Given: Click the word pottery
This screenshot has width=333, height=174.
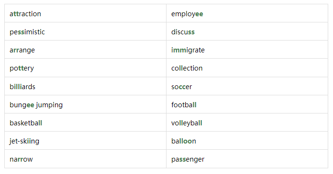Looking at the screenshot, I should pos(22,69).
